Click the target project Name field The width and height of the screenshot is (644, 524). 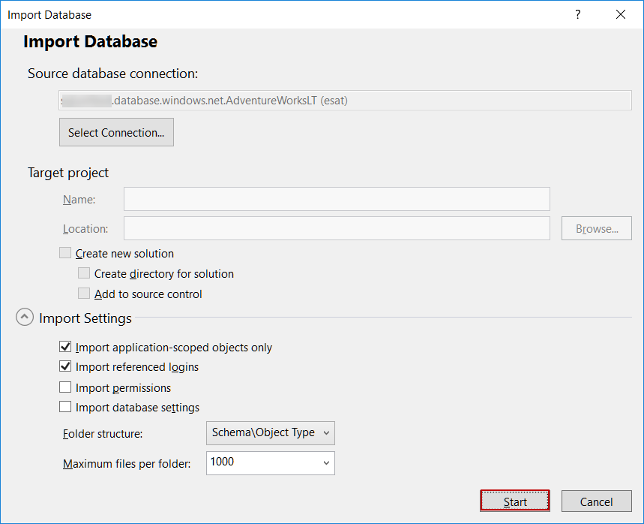coord(337,199)
